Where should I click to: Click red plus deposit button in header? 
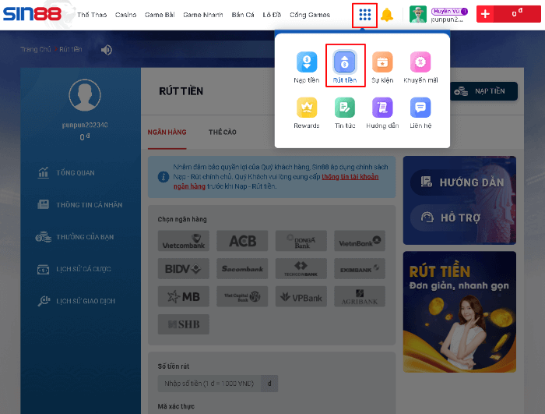(485, 14)
